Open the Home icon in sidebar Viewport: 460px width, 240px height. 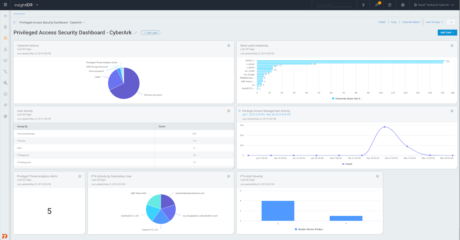(5, 16)
